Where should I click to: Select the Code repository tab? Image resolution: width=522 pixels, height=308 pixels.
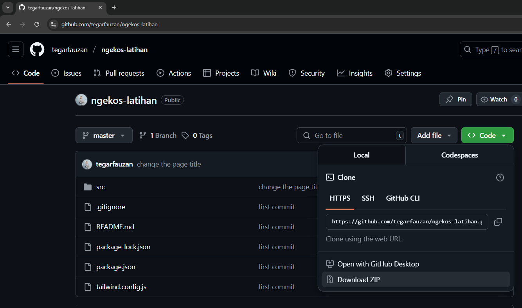point(26,73)
